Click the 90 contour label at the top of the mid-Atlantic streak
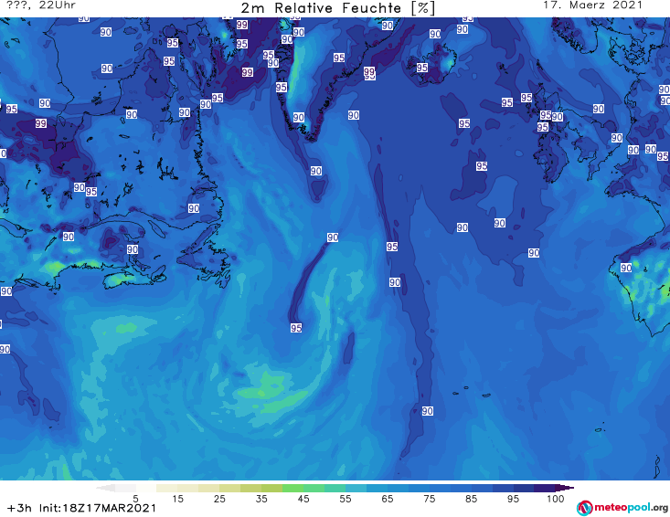Screen dimensions: 670x517 [333, 237]
